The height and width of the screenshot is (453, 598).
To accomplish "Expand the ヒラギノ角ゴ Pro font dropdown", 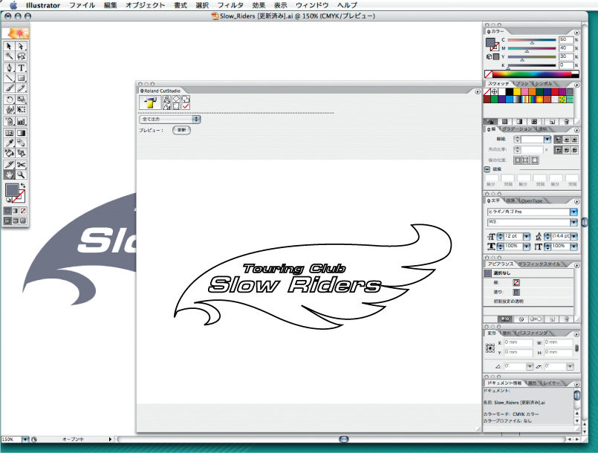I will 573,212.
